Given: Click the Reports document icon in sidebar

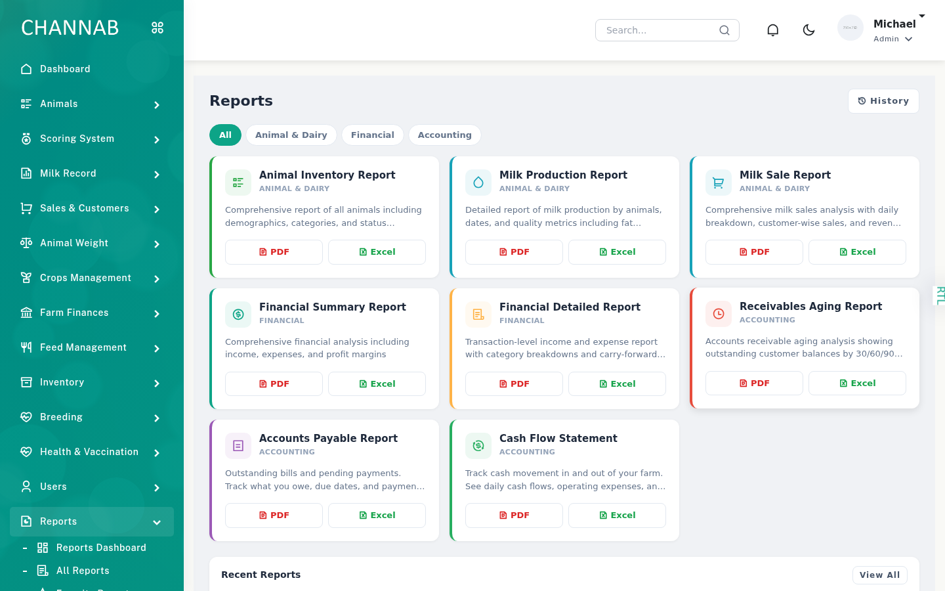Looking at the screenshot, I should (26, 521).
